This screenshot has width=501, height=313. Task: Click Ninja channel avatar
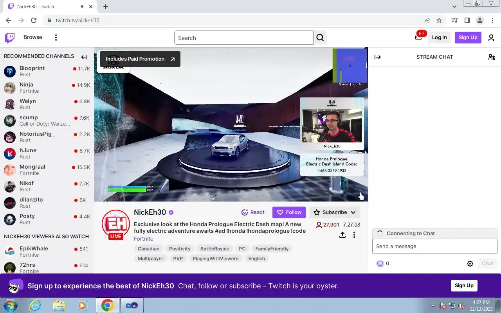click(x=10, y=88)
